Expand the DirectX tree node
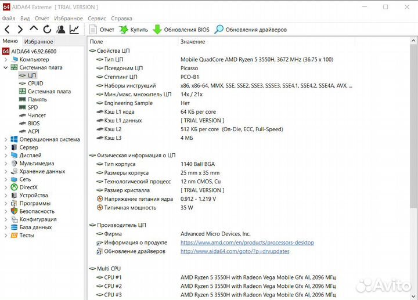Viewport: 418px width, 300px height. tap(6, 187)
